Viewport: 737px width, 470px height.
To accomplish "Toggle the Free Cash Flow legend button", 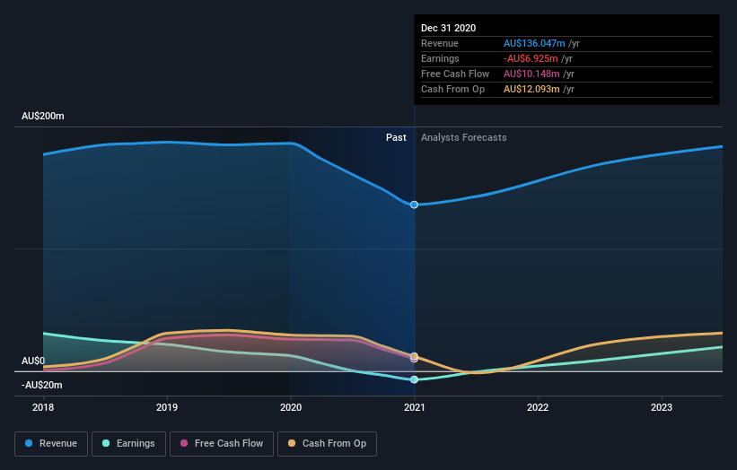I will click(x=222, y=444).
